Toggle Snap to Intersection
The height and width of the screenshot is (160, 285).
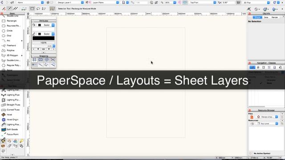[53, 60]
